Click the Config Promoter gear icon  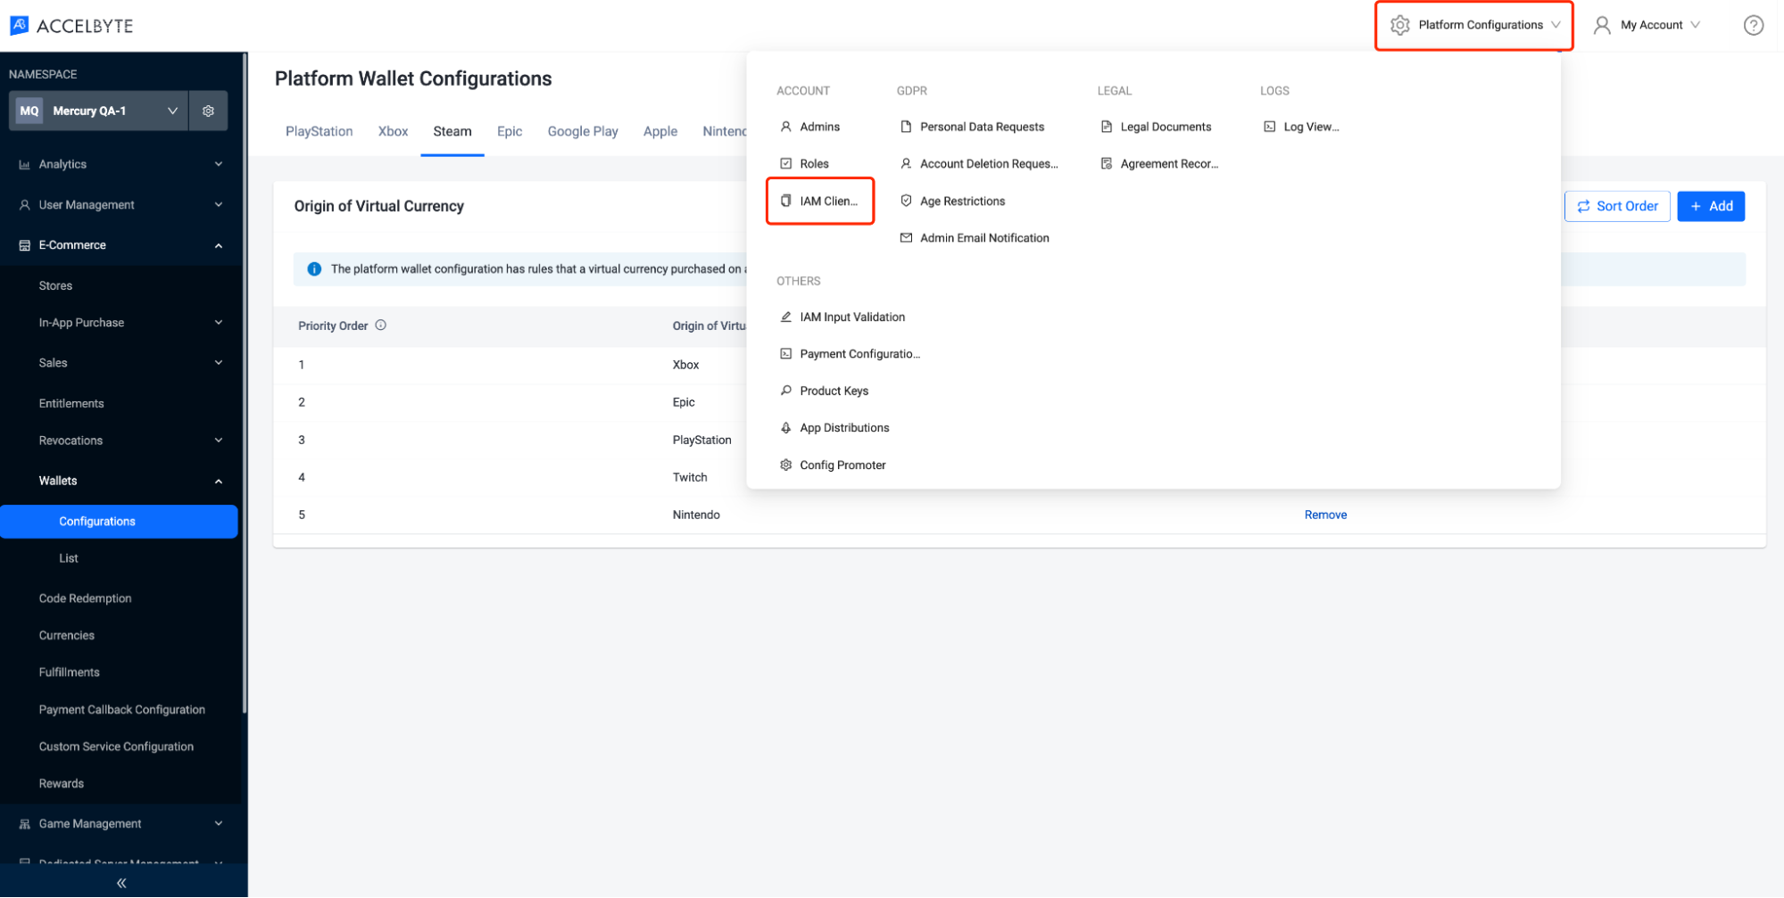[785, 465]
